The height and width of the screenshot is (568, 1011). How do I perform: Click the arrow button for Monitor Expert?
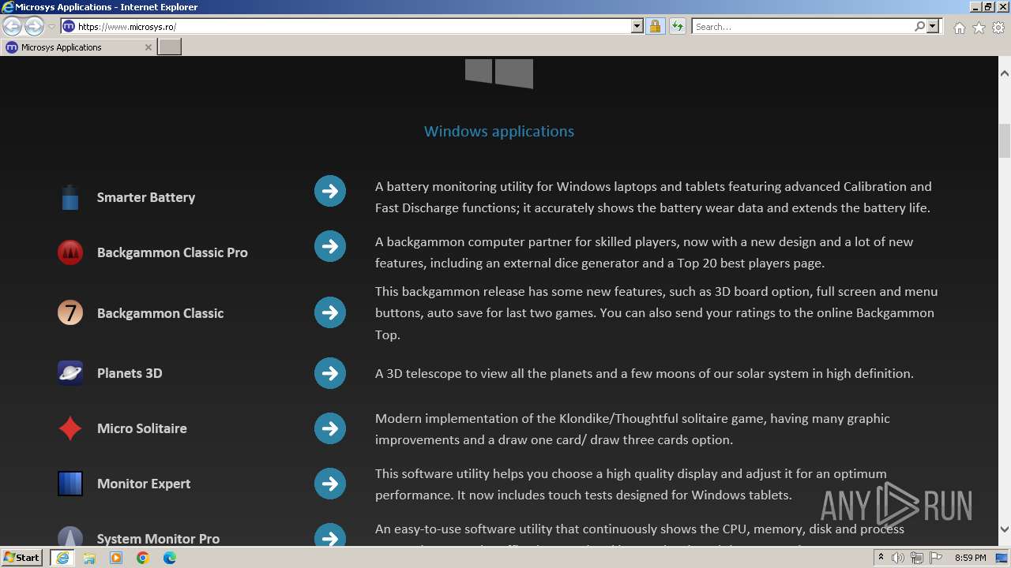tap(330, 484)
